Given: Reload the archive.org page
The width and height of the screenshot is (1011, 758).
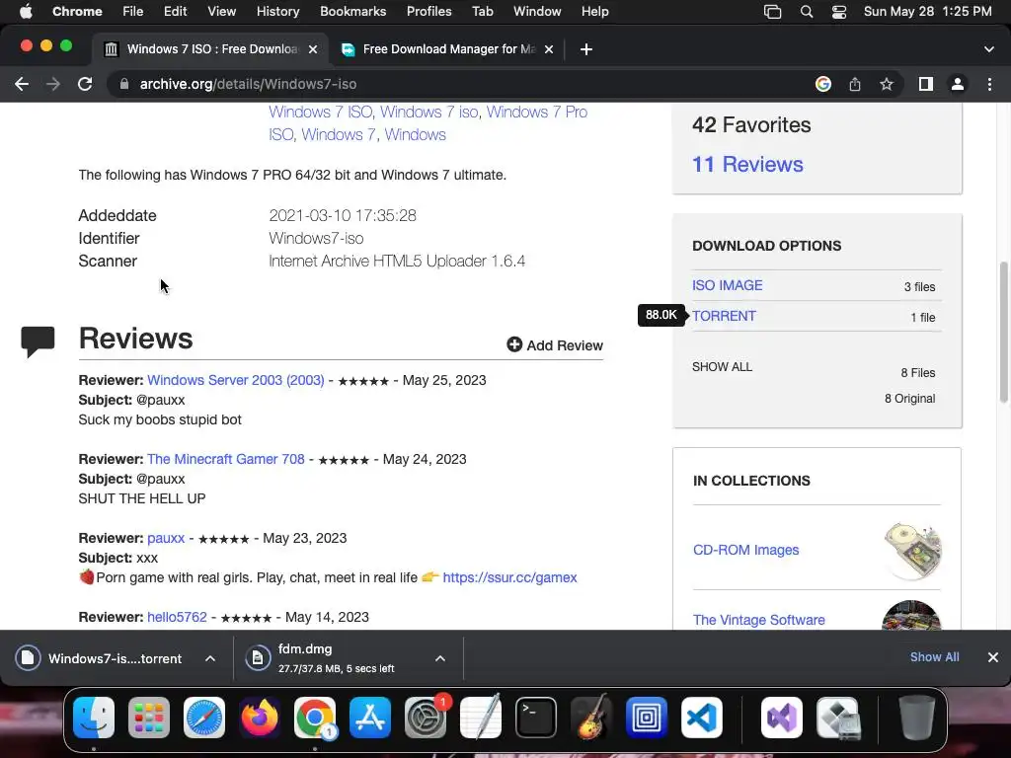Looking at the screenshot, I should [x=85, y=84].
